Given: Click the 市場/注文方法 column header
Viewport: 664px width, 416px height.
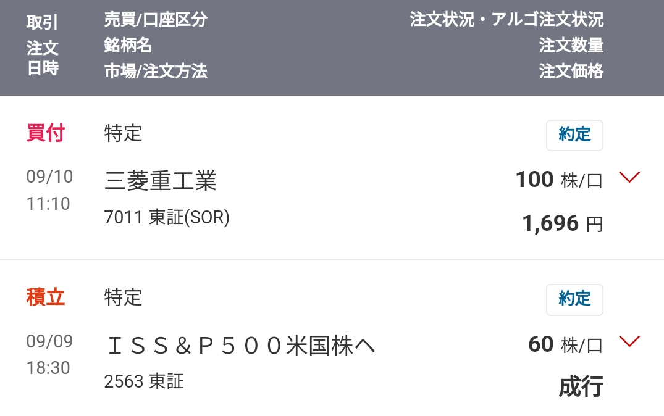Looking at the screenshot, I should click(x=156, y=72).
